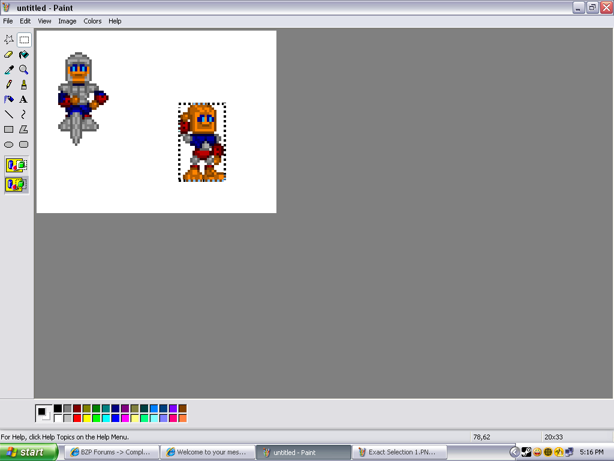Choose the dark red (maroon) swatch
The width and height of the screenshot is (614, 461).
77,409
